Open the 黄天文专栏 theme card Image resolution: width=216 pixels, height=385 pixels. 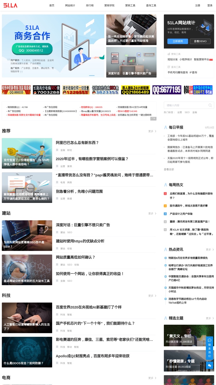click(x=189, y=335)
